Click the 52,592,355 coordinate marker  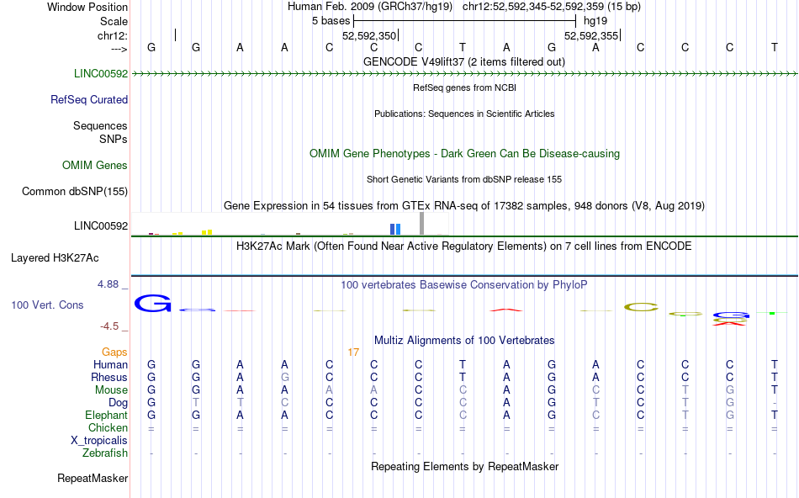point(591,35)
